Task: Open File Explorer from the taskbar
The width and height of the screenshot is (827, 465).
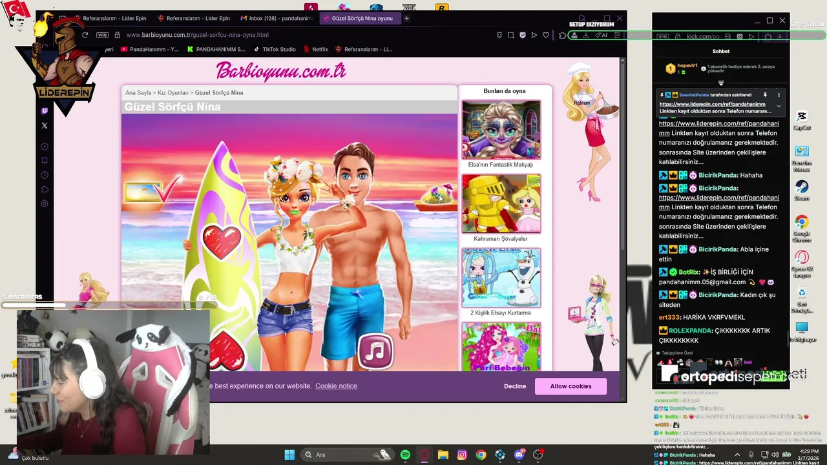Action: tap(443, 455)
